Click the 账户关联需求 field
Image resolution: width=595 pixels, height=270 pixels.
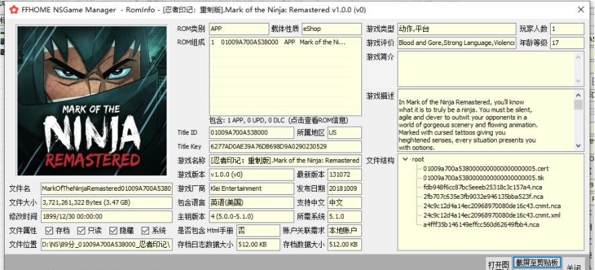click(345, 230)
